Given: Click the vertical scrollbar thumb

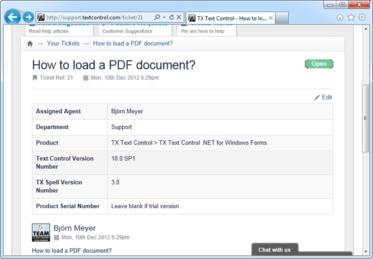Looking at the screenshot, I should click(x=366, y=118).
